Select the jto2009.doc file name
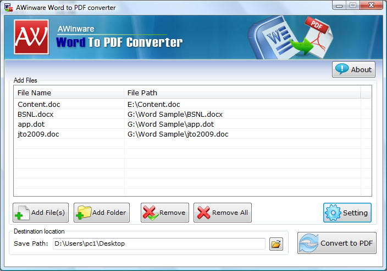This screenshot has width=387, height=271. pos(38,134)
